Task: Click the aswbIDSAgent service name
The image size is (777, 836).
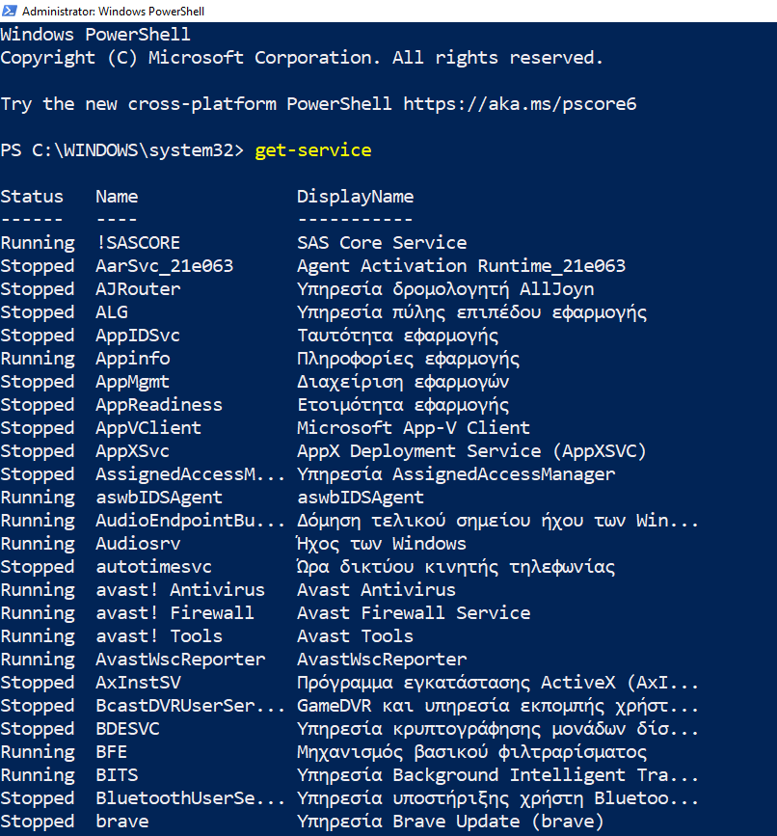Action: [159, 498]
